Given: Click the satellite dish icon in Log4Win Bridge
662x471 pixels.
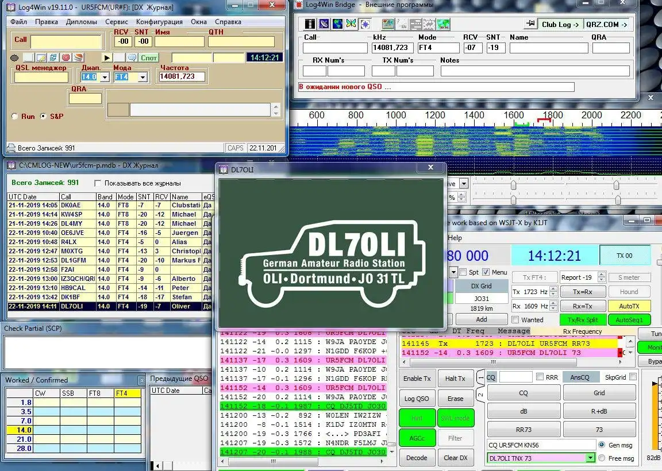Looking at the screenshot, I should (324, 24).
